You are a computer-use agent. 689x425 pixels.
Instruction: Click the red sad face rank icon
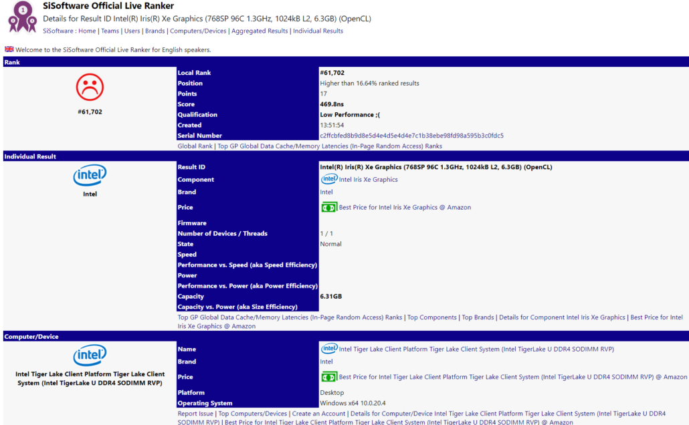[89, 87]
